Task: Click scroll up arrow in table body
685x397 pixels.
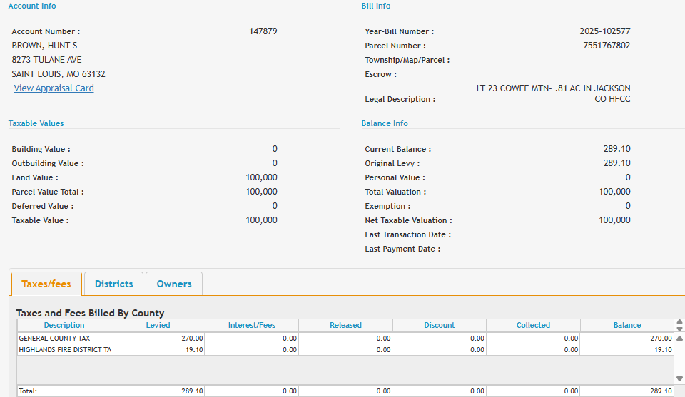Action: (x=679, y=338)
